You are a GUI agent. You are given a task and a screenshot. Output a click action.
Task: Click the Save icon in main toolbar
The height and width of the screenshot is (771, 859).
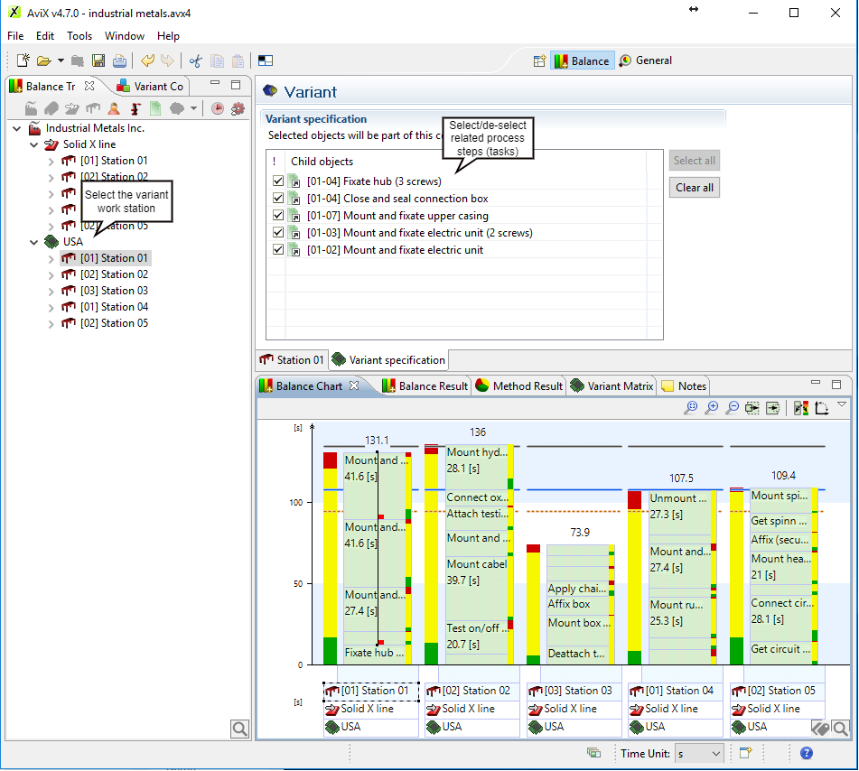pos(98,60)
